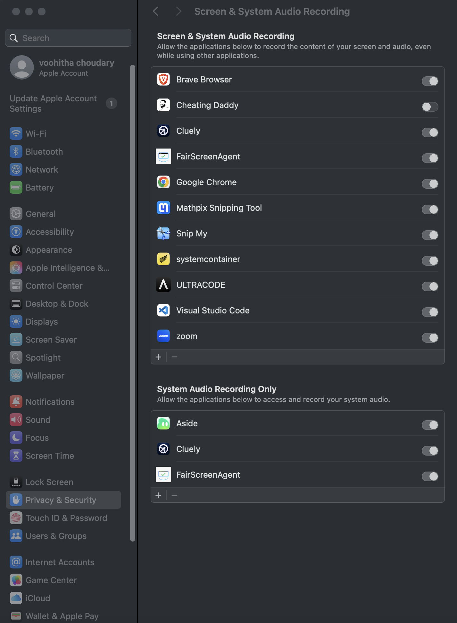Open Users & Groups settings
This screenshot has width=457, height=623.
pos(63,536)
